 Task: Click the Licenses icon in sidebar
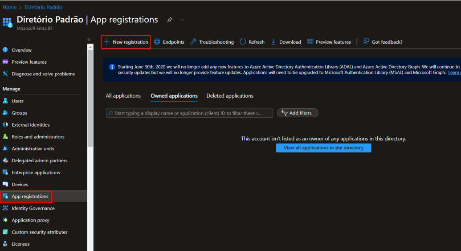pos(5,243)
